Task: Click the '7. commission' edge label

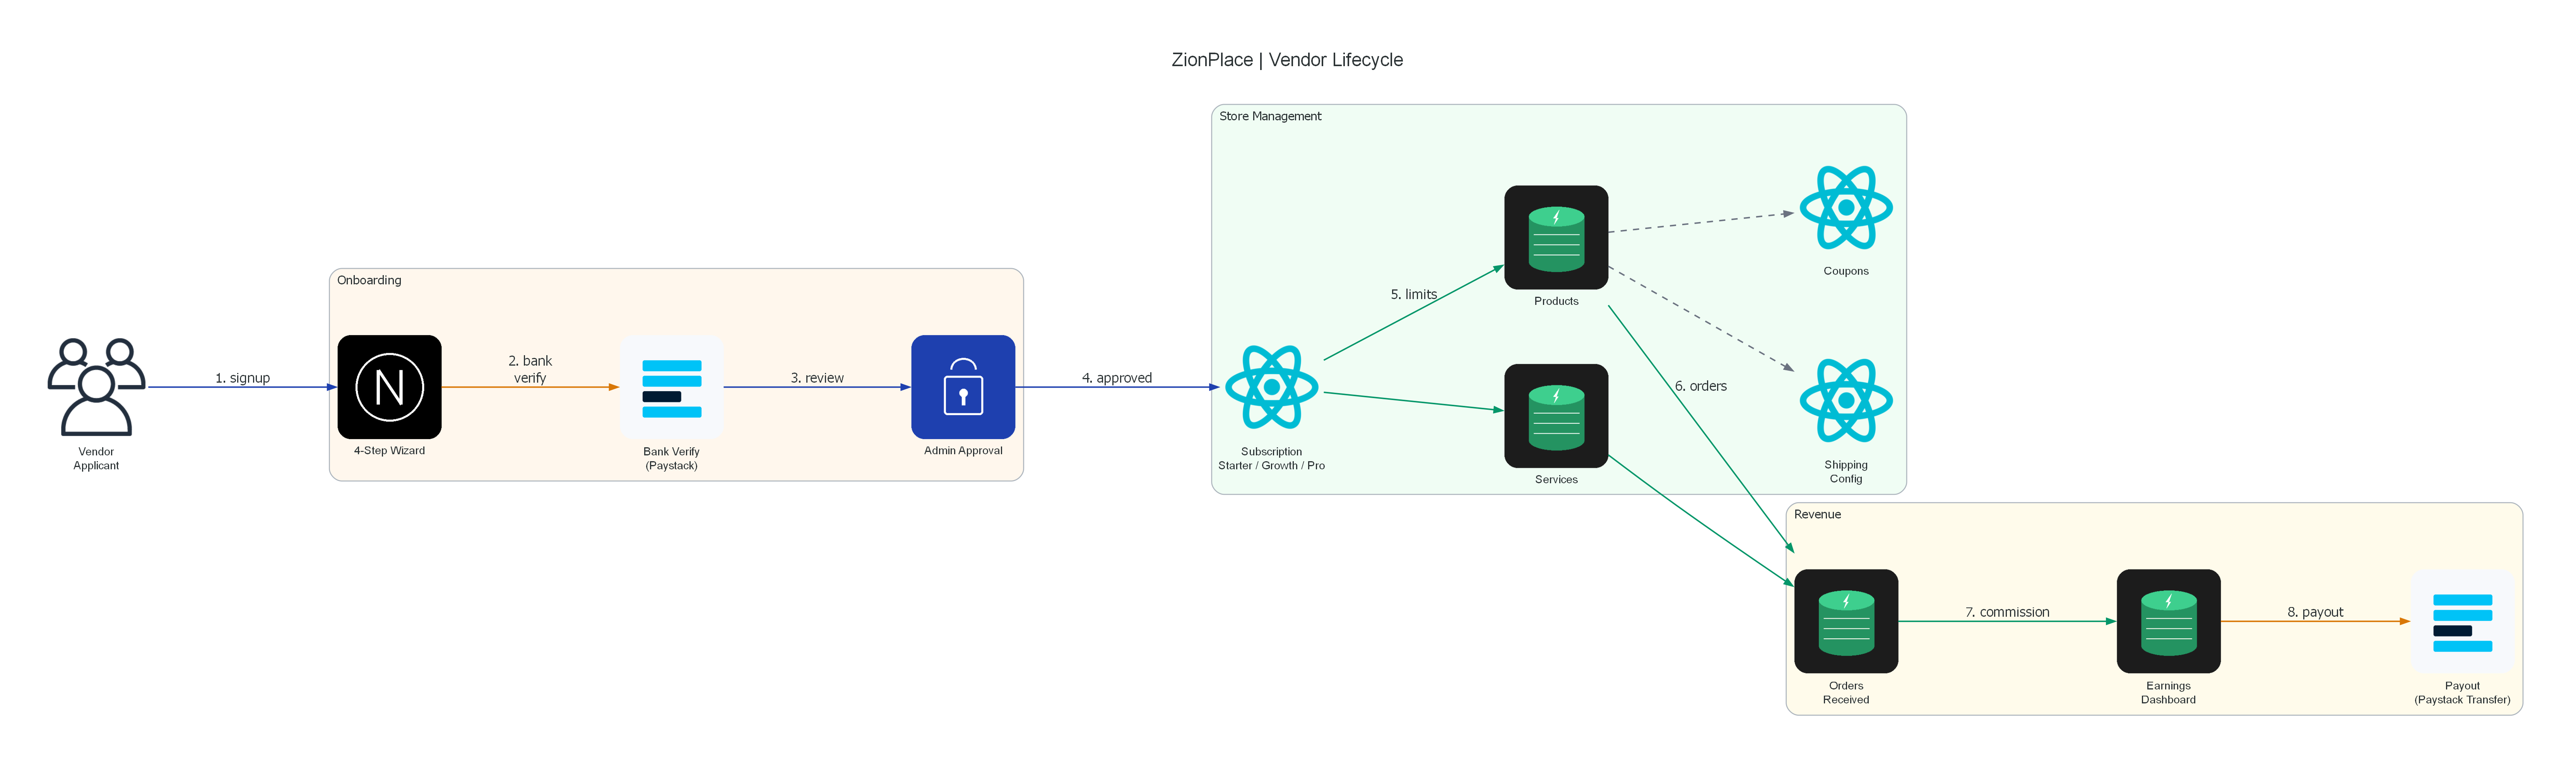Action: click(x=2007, y=612)
